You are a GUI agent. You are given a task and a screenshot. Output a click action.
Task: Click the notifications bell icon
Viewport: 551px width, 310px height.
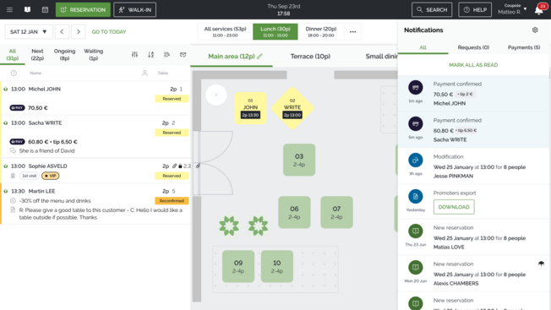538,10
